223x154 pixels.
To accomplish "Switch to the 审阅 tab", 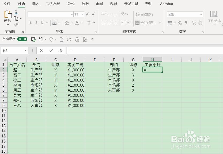I will [99, 4].
